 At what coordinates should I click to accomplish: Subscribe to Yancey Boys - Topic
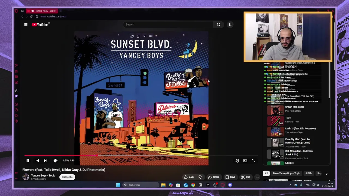point(67,177)
